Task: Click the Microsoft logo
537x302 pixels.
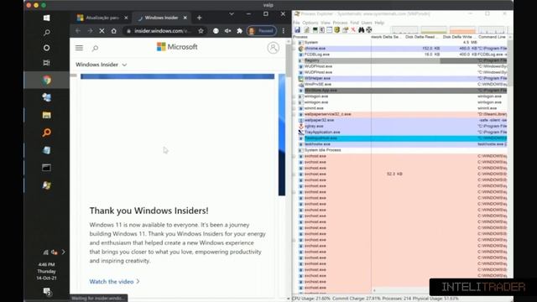Action: (177, 47)
